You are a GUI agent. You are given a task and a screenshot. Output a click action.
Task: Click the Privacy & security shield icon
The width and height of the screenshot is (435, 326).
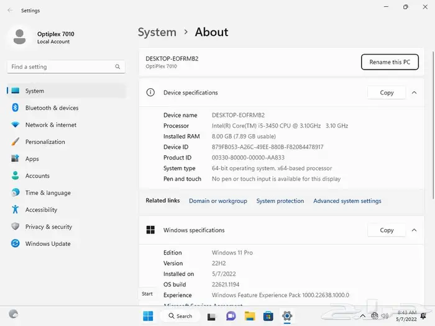pyautogui.click(x=16, y=227)
